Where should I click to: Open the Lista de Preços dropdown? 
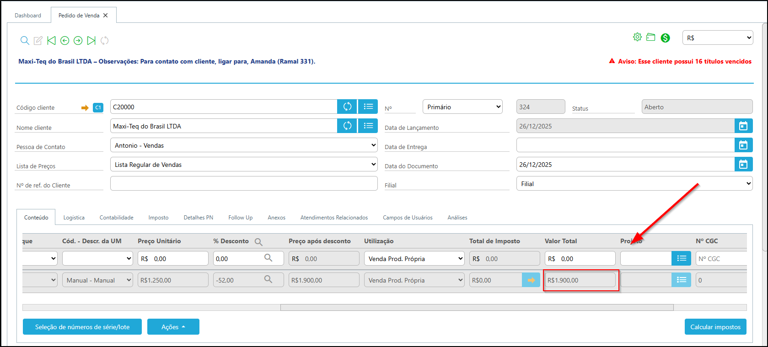pyautogui.click(x=243, y=165)
